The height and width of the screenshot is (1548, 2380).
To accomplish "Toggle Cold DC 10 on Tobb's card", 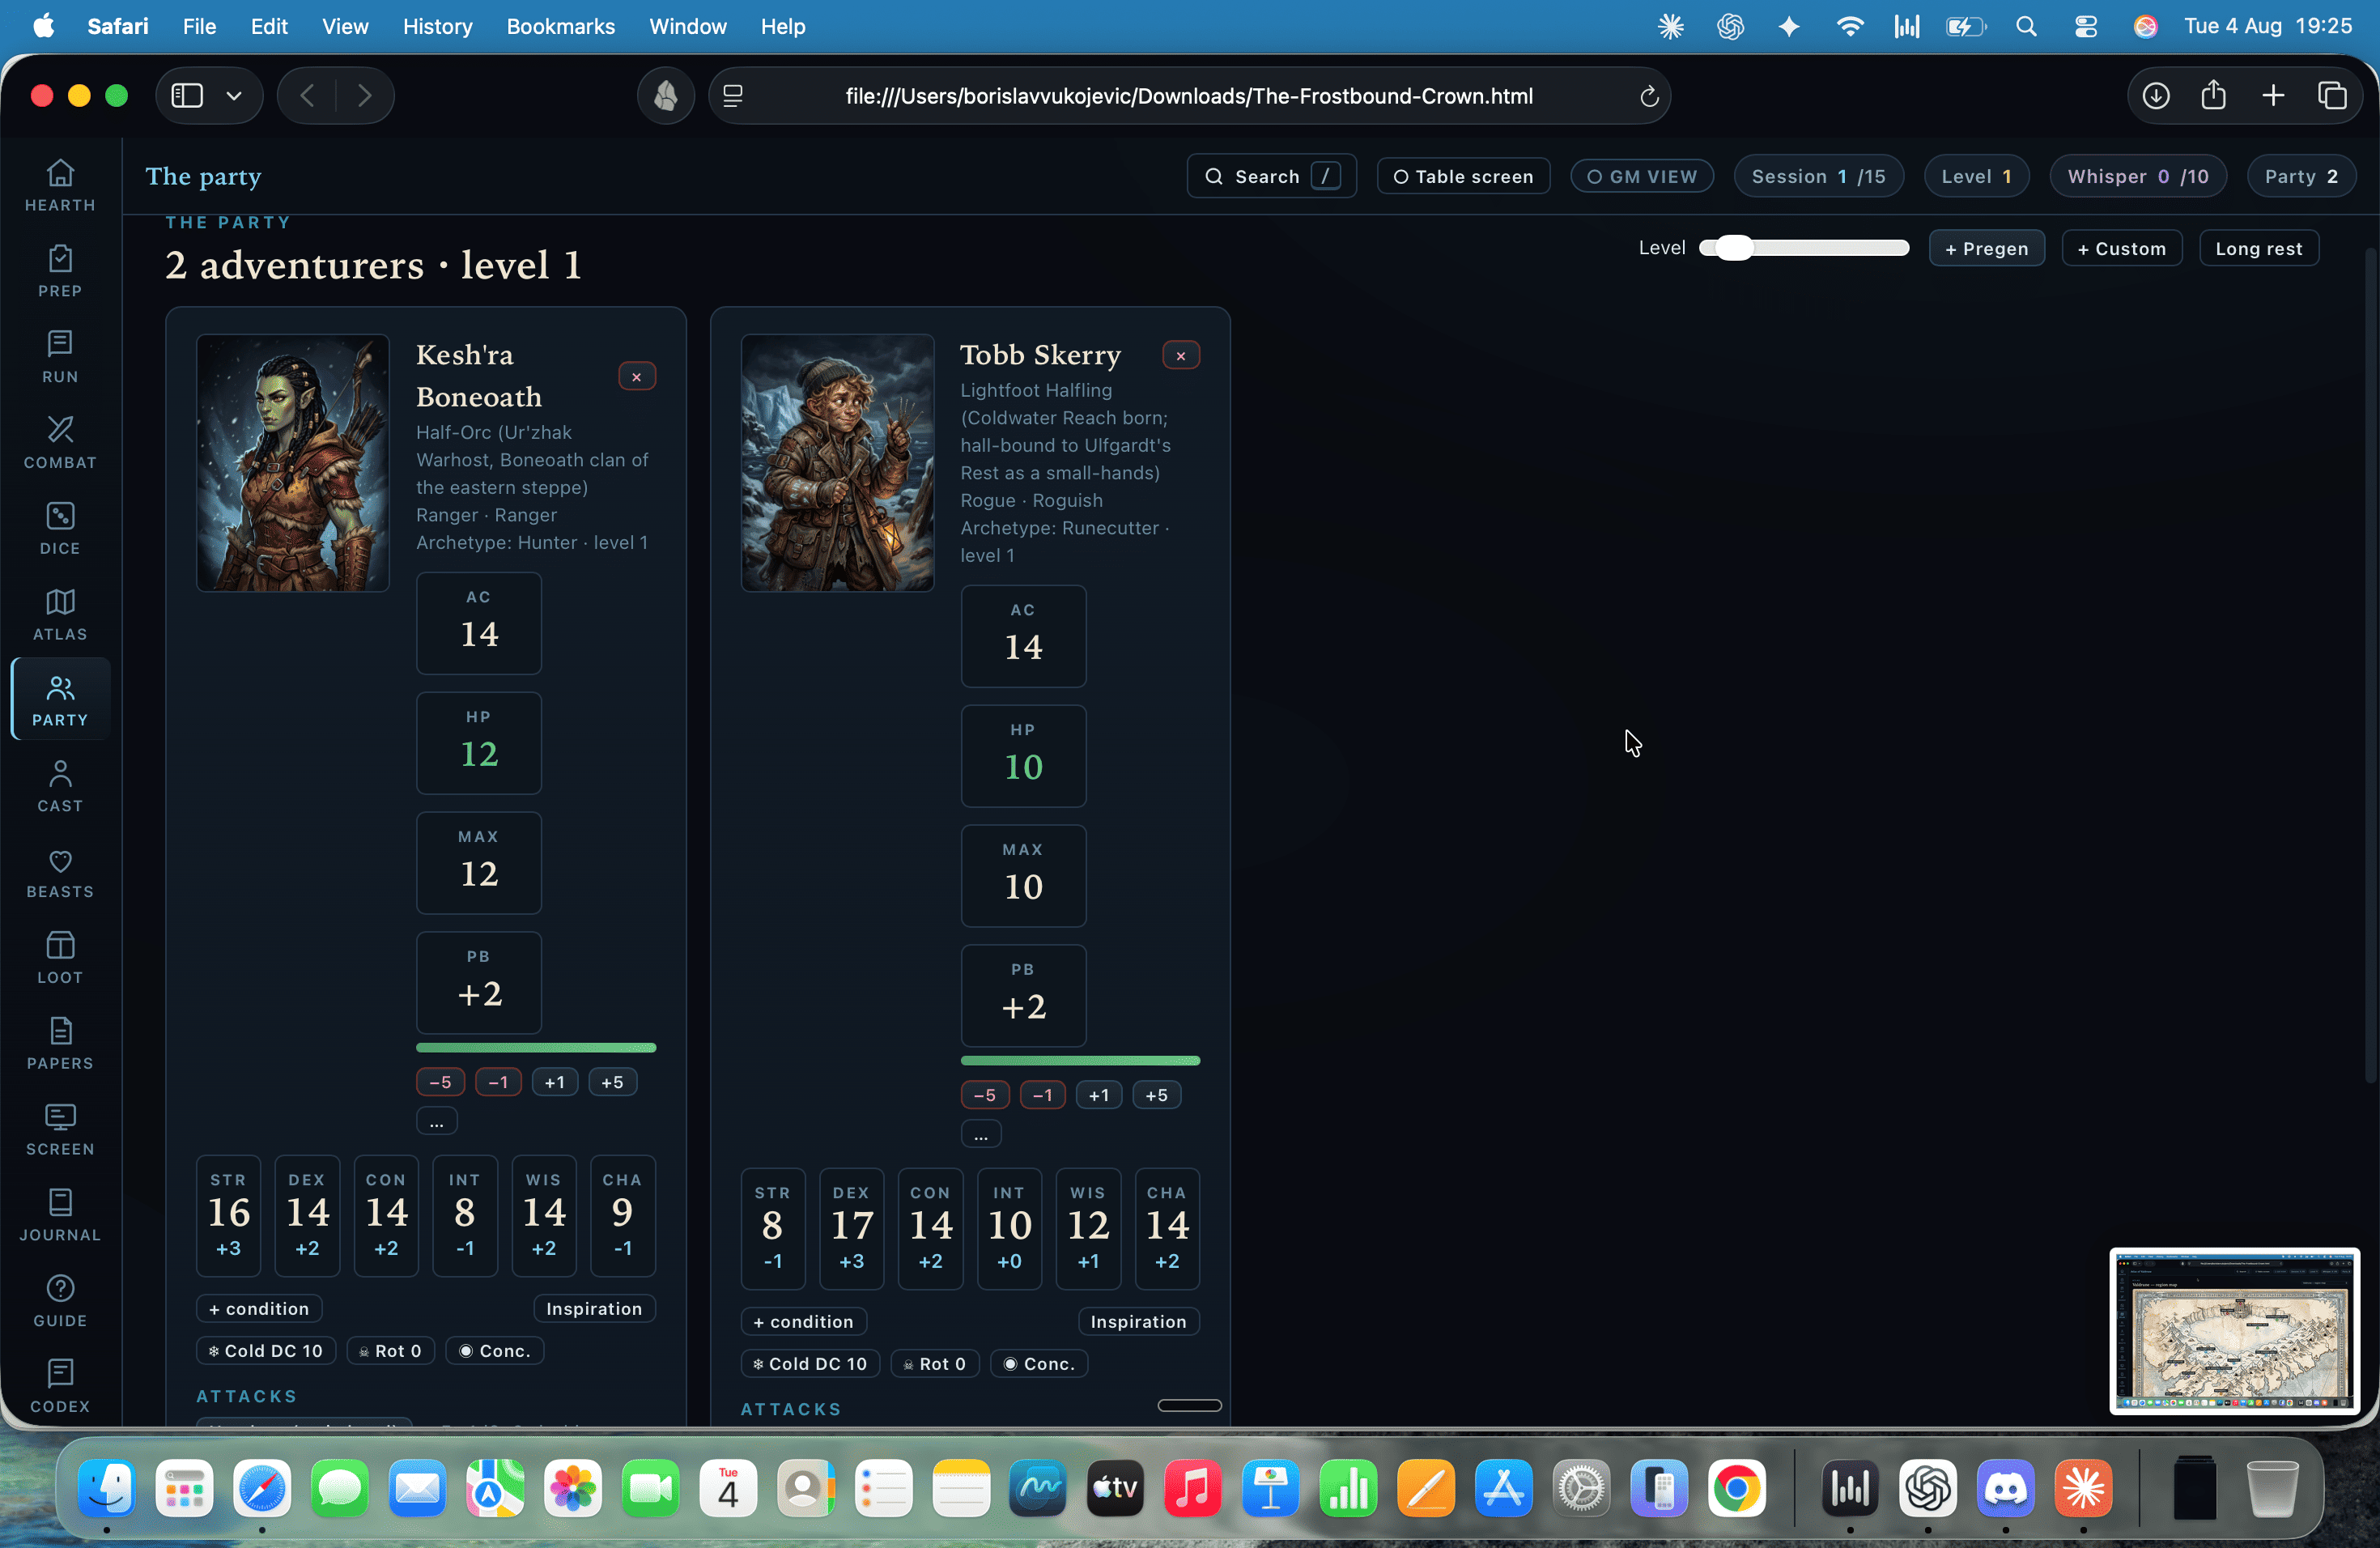I will coord(810,1364).
